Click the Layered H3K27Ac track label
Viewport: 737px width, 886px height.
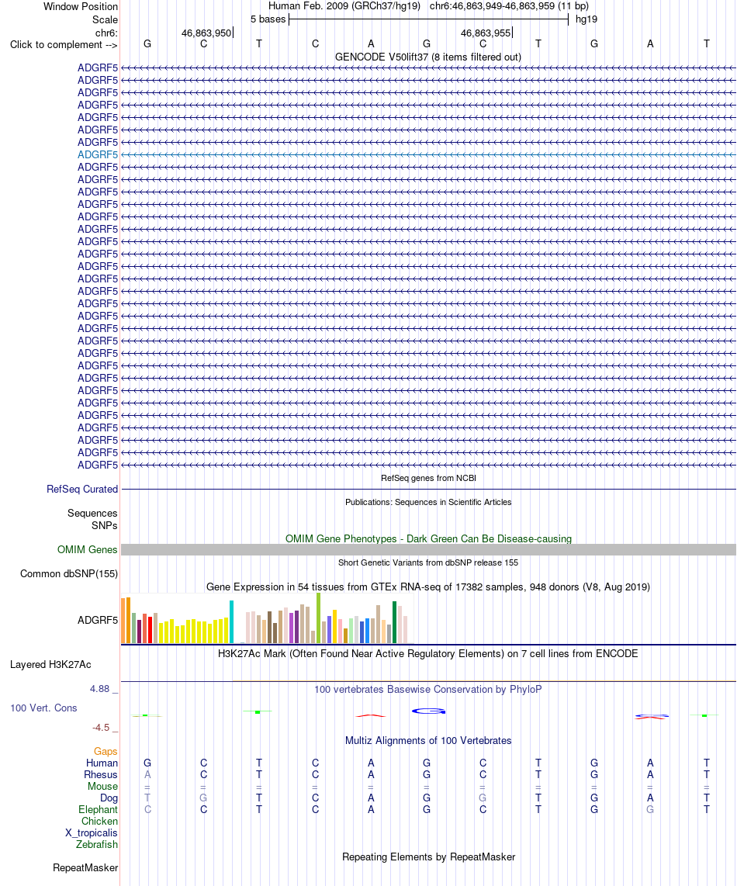50,665
